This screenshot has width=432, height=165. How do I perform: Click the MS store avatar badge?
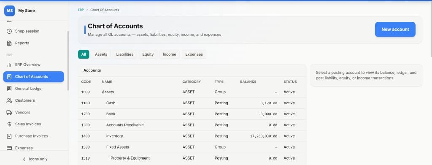[x=10, y=11]
